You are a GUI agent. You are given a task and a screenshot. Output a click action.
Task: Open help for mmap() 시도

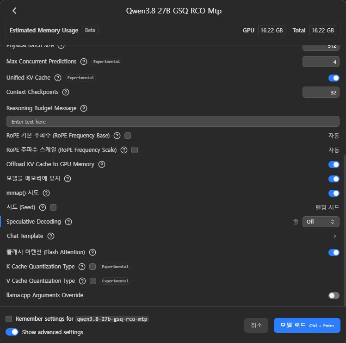click(46, 193)
